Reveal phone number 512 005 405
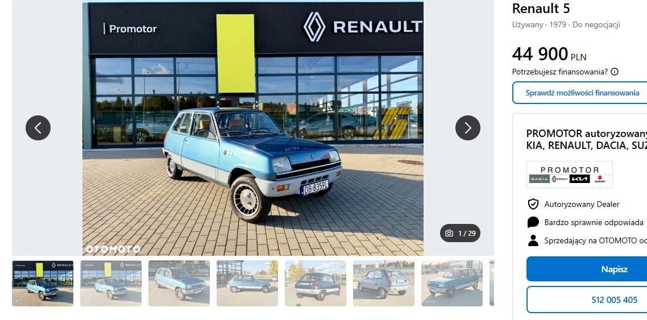 587,300
